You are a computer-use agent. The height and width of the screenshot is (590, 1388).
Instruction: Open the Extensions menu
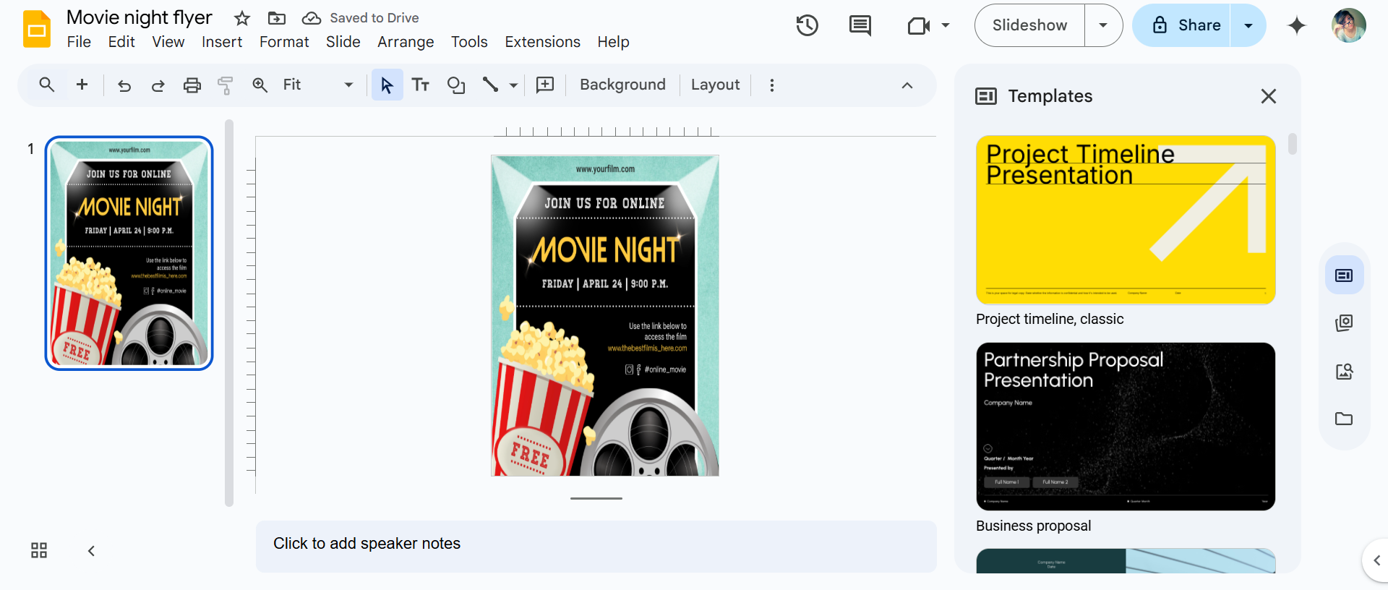[x=542, y=42]
